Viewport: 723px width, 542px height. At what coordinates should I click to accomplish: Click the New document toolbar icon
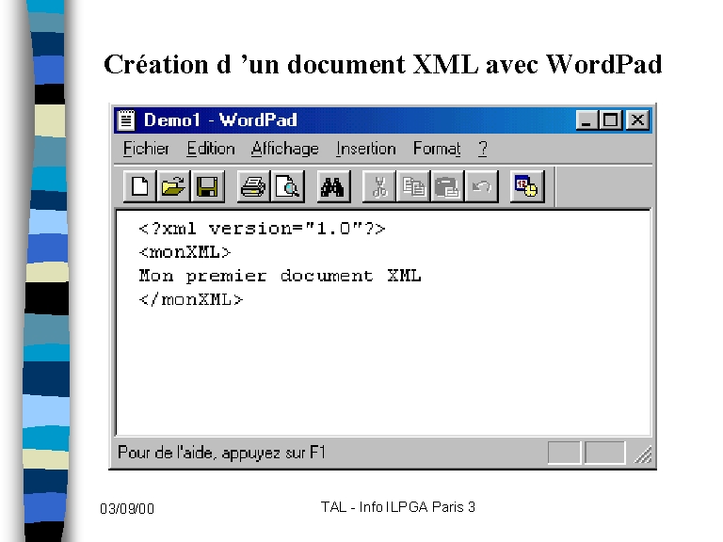[x=139, y=186]
